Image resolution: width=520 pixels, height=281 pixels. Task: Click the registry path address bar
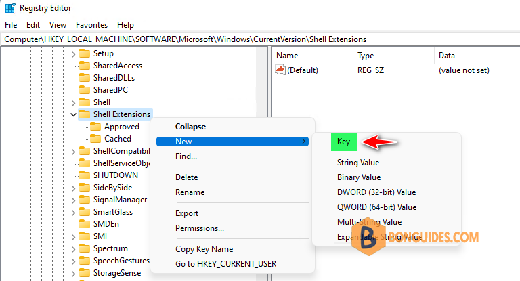pyautogui.click(x=260, y=39)
